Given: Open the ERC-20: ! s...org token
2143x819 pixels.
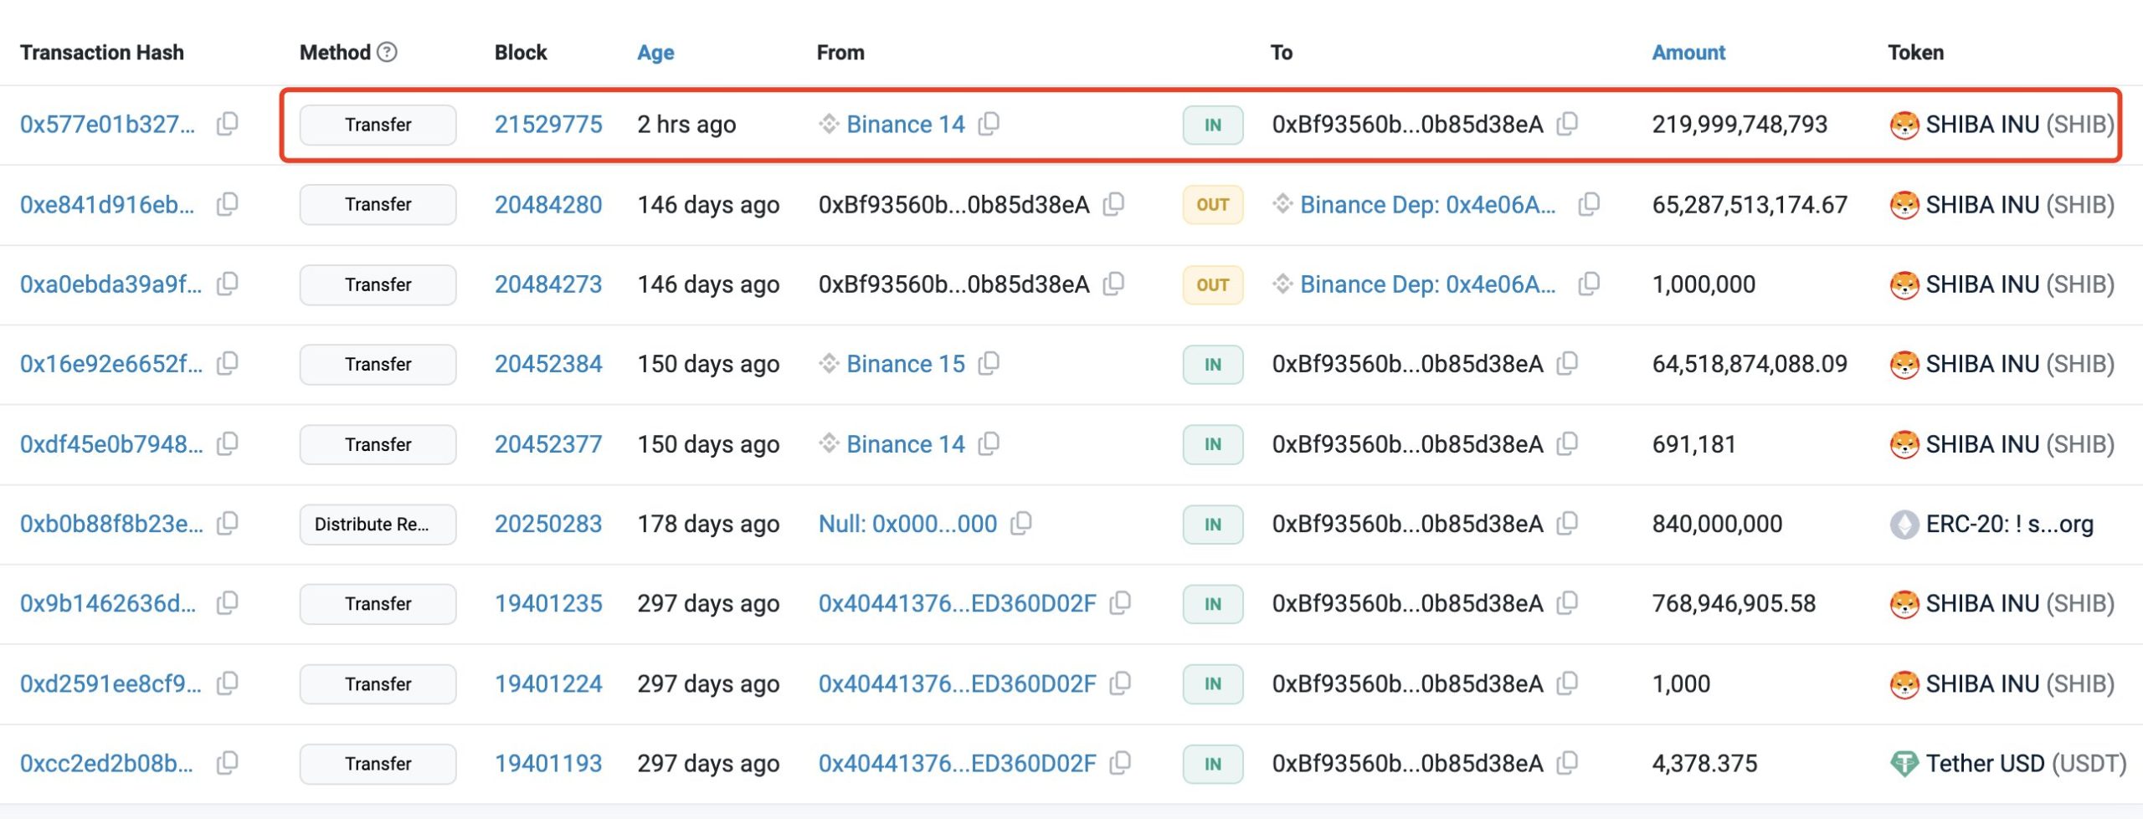Looking at the screenshot, I should 2008,525.
